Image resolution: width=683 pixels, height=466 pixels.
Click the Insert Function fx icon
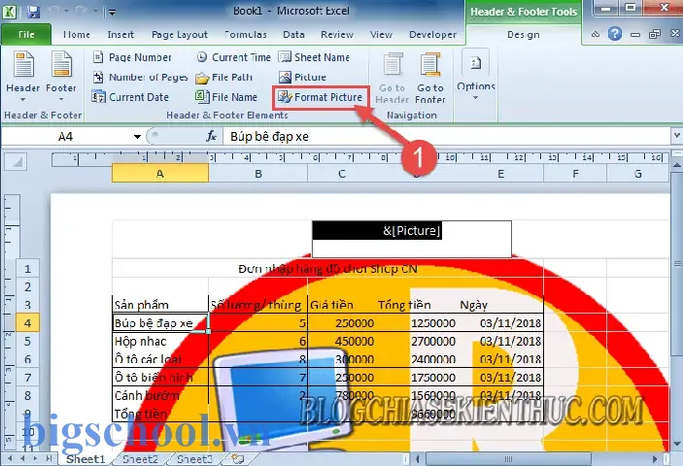(211, 137)
